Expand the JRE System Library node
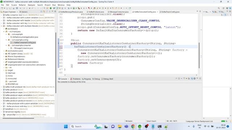The height and width of the screenshot is (130, 232). [4, 54]
